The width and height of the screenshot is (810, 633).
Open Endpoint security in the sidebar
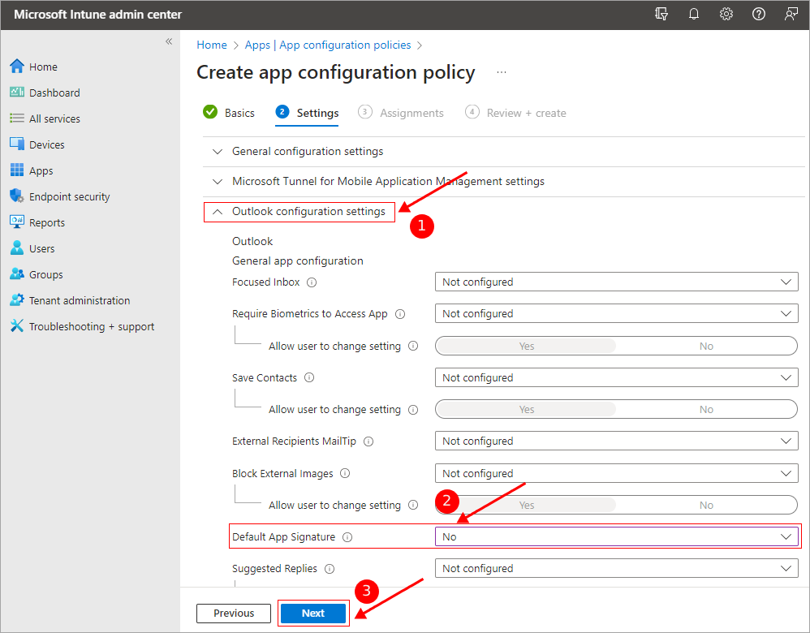point(59,196)
